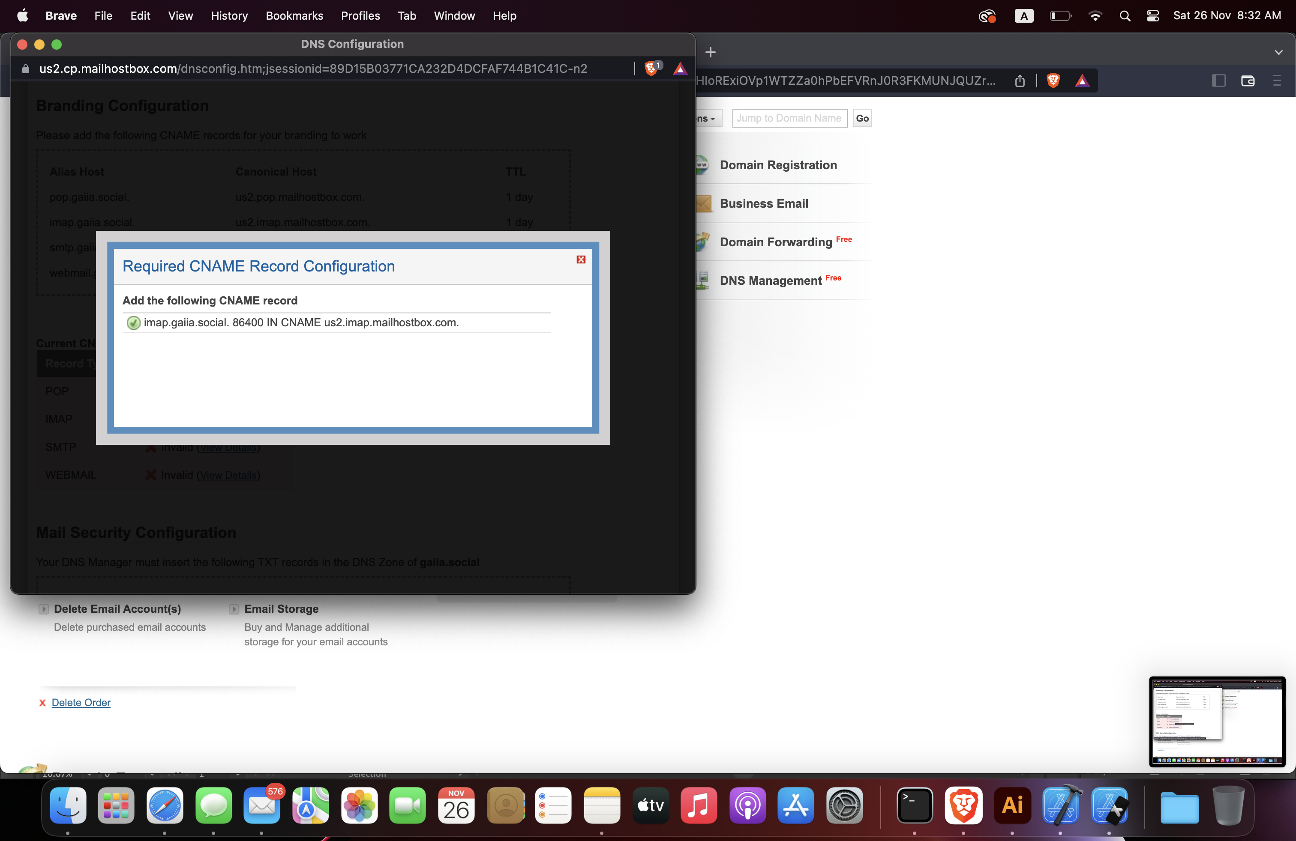Open the Profiles menu
1296x841 pixels.
[x=360, y=16]
